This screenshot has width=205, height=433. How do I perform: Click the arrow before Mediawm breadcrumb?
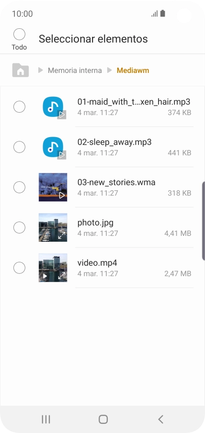click(110, 70)
